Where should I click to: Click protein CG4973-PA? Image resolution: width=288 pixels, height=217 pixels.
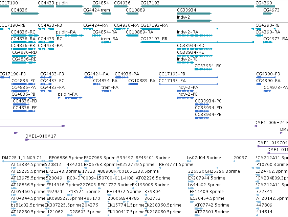(276, 88)
